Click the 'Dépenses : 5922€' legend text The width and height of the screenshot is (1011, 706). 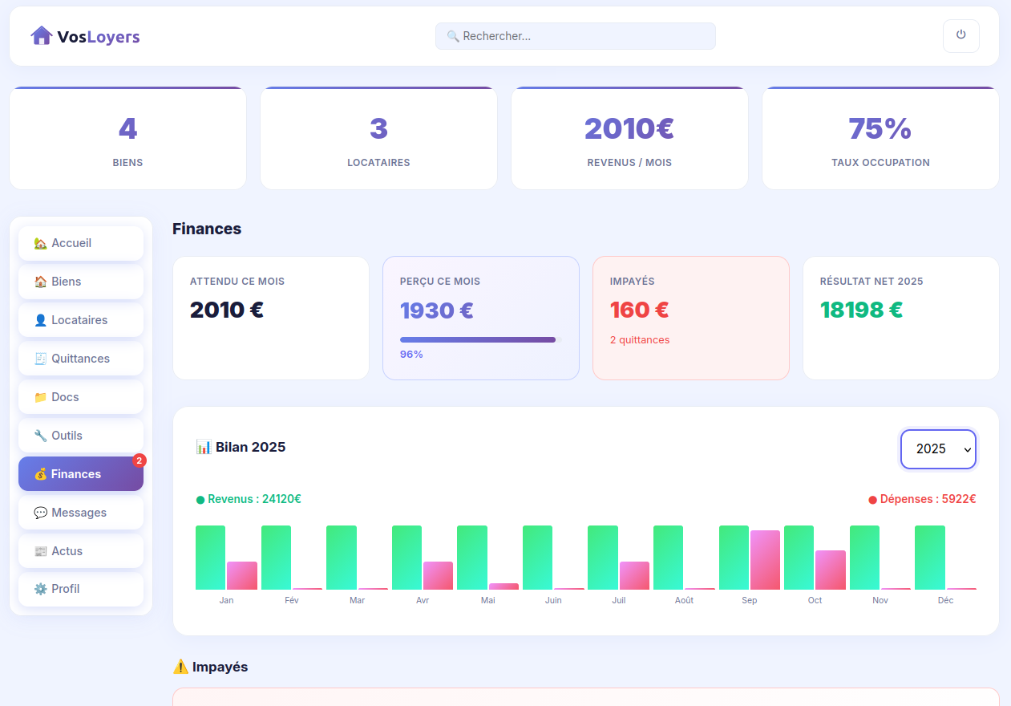(x=928, y=499)
